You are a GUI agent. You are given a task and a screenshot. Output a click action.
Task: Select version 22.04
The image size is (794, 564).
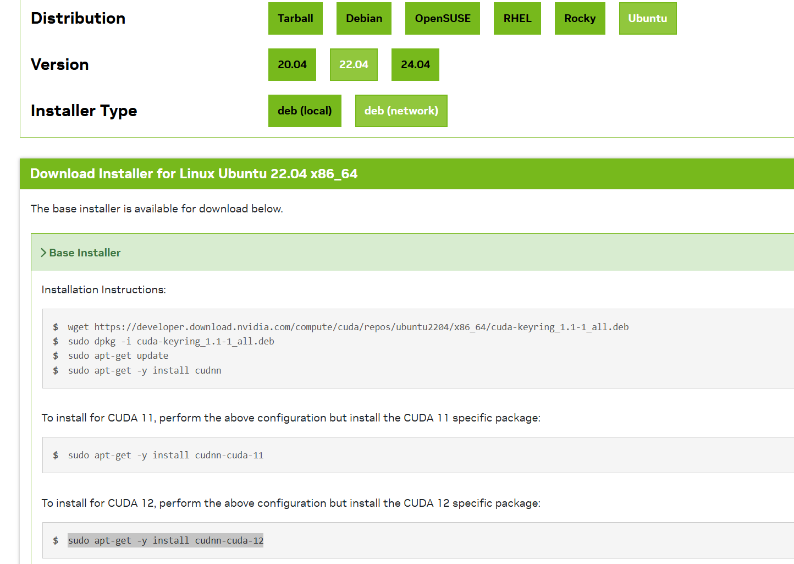(354, 64)
